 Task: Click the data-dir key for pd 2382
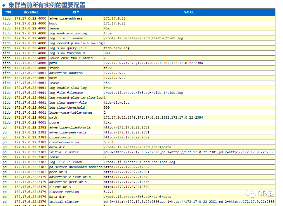(x=57, y=147)
